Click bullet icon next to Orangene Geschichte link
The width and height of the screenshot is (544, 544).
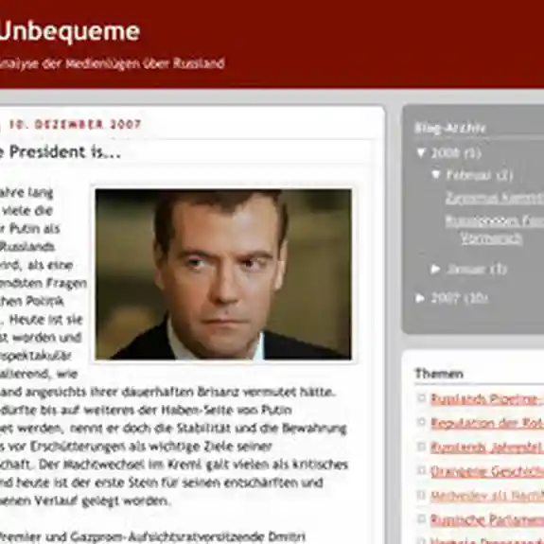(422, 470)
